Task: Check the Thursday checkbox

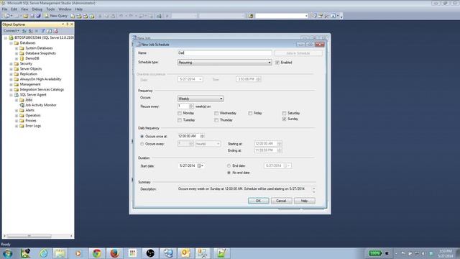Action: (216, 120)
